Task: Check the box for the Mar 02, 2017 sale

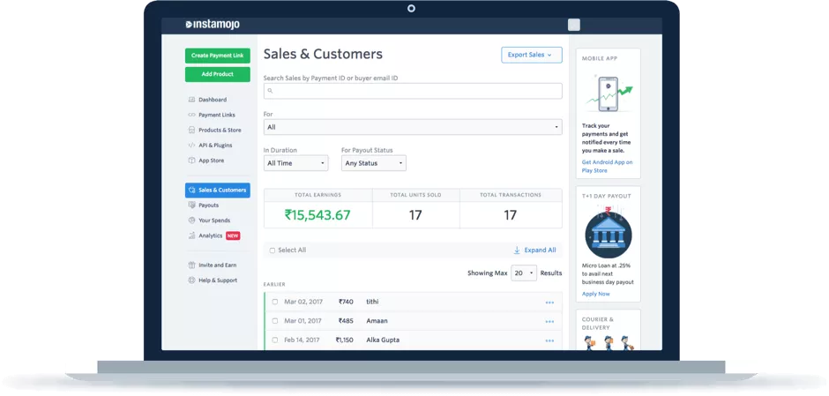Action: [x=275, y=302]
